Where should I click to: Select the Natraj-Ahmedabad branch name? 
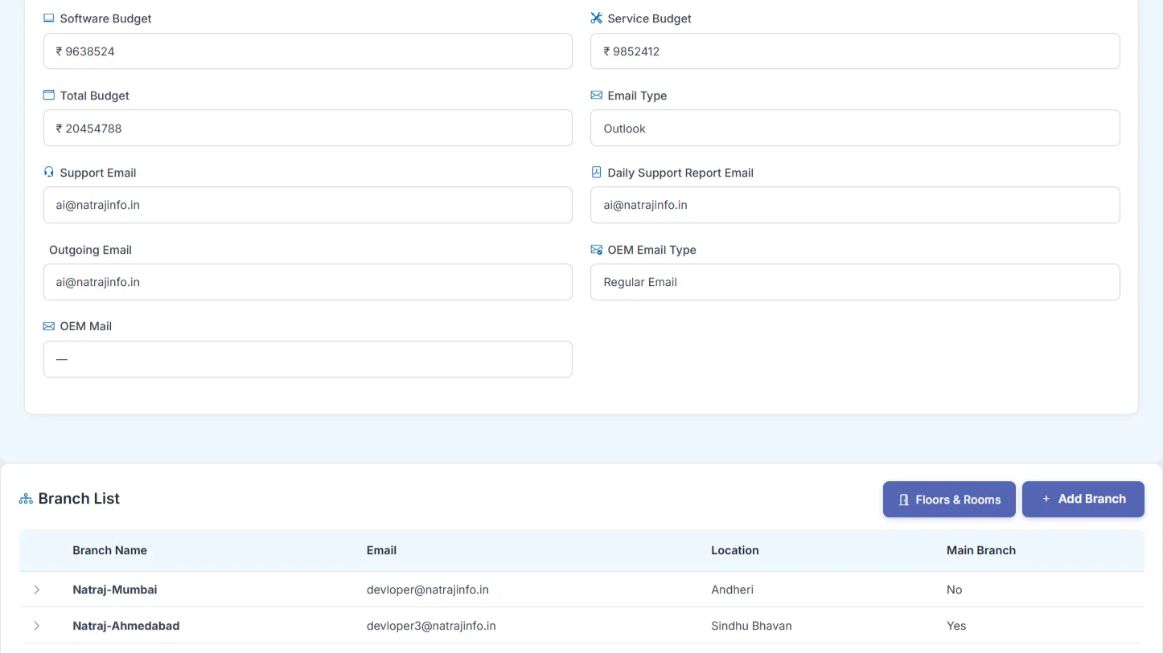tap(126, 626)
